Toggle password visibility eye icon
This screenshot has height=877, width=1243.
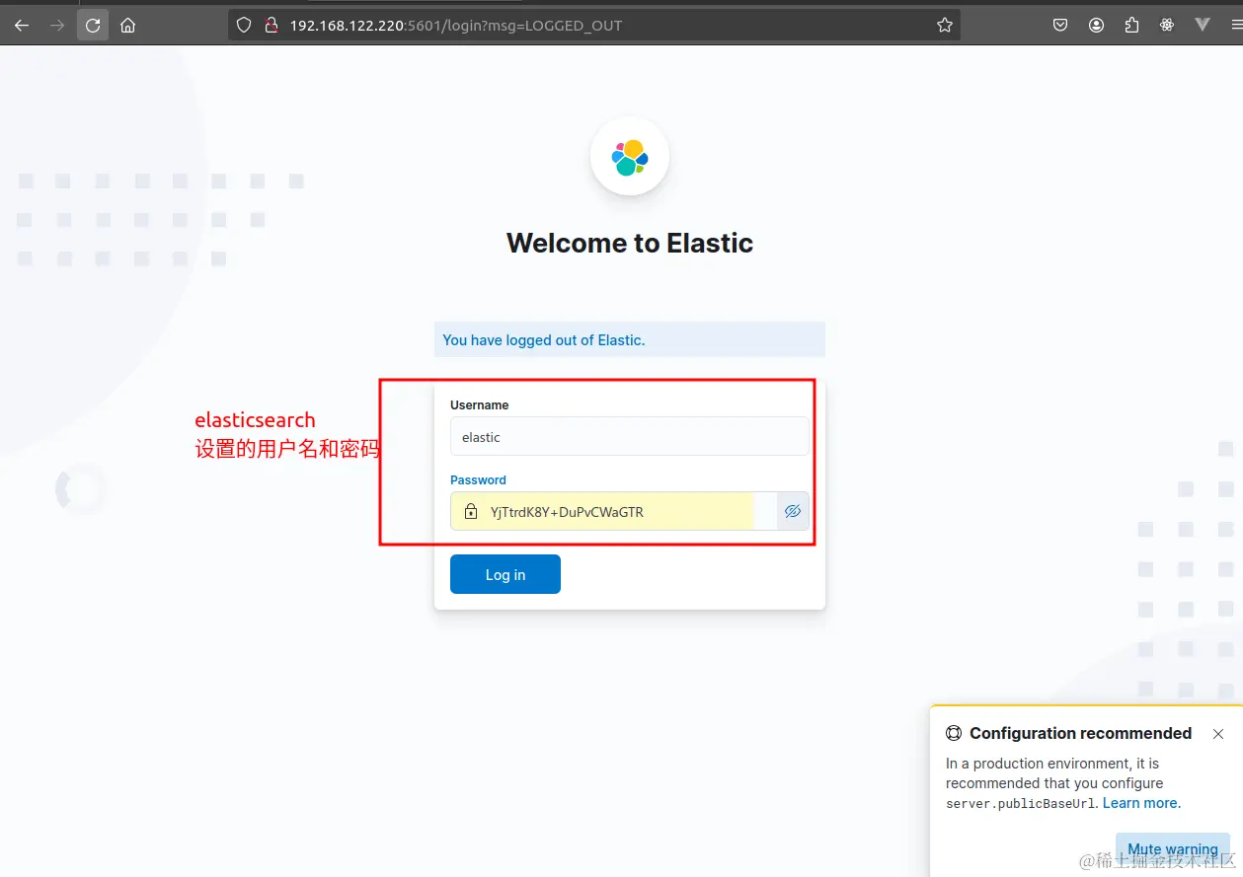(x=793, y=511)
